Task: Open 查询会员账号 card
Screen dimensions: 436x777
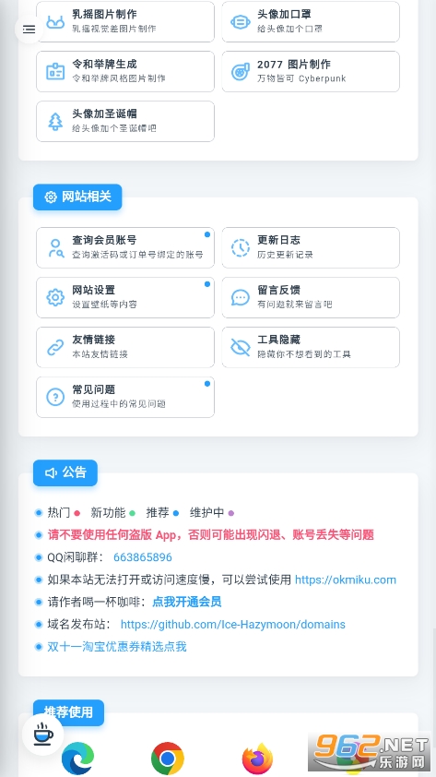Action: click(x=125, y=247)
